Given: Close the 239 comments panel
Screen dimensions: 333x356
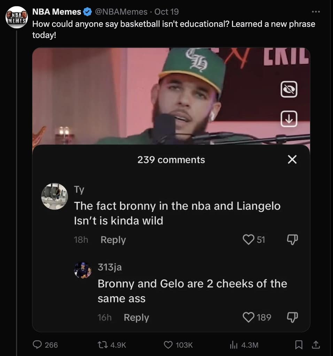Looking at the screenshot, I should pyautogui.click(x=292, y=160).
